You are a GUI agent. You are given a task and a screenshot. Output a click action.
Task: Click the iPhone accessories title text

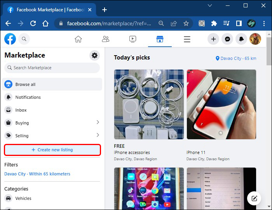pos(132,152)
